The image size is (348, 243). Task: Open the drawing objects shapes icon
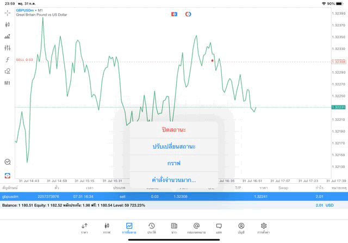(x=8, y=71)
